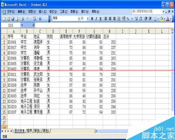Toggle Italic formatting
The image size is (175, 140).
(96, 19)
